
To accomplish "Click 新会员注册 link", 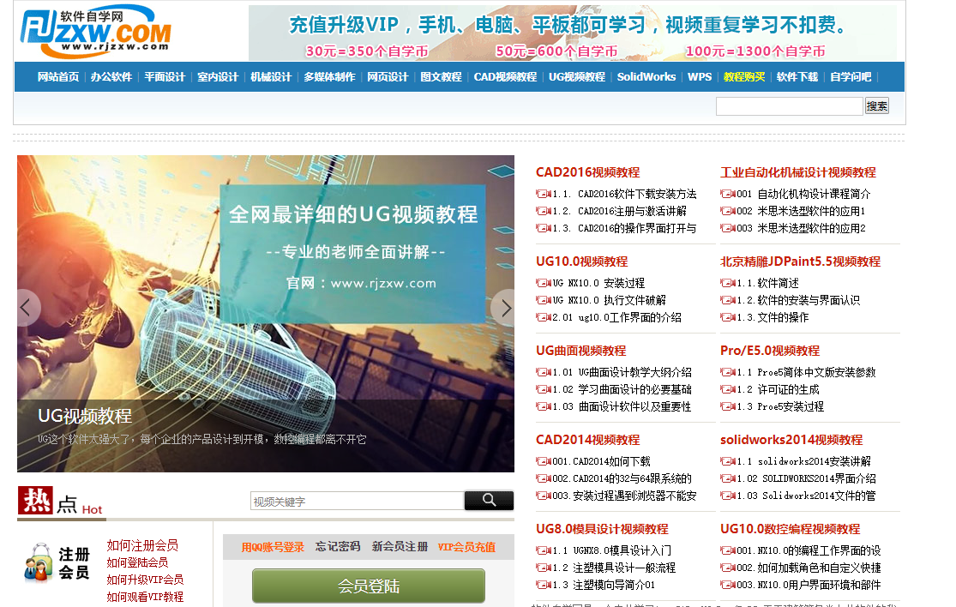I will [x=400, y=547].
